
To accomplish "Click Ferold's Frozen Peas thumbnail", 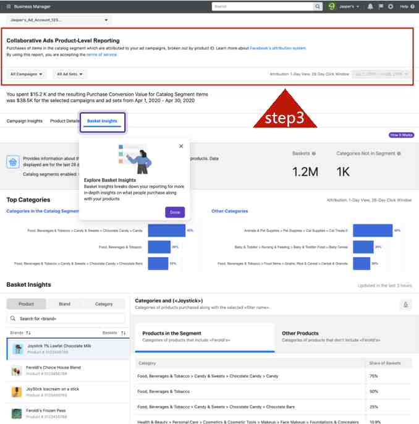I will click(x=17, y=413).
